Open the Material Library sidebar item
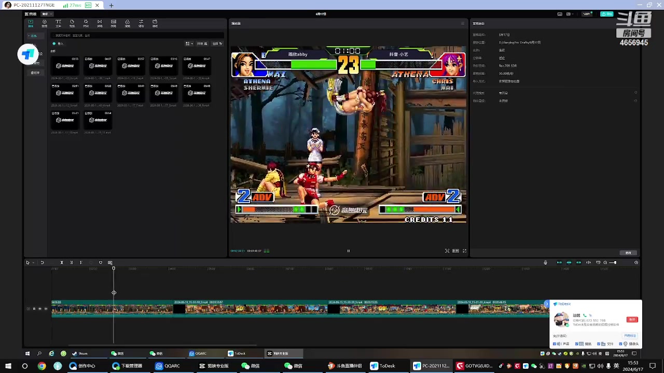Screen dimensions: 664x373 coord(35,73)
